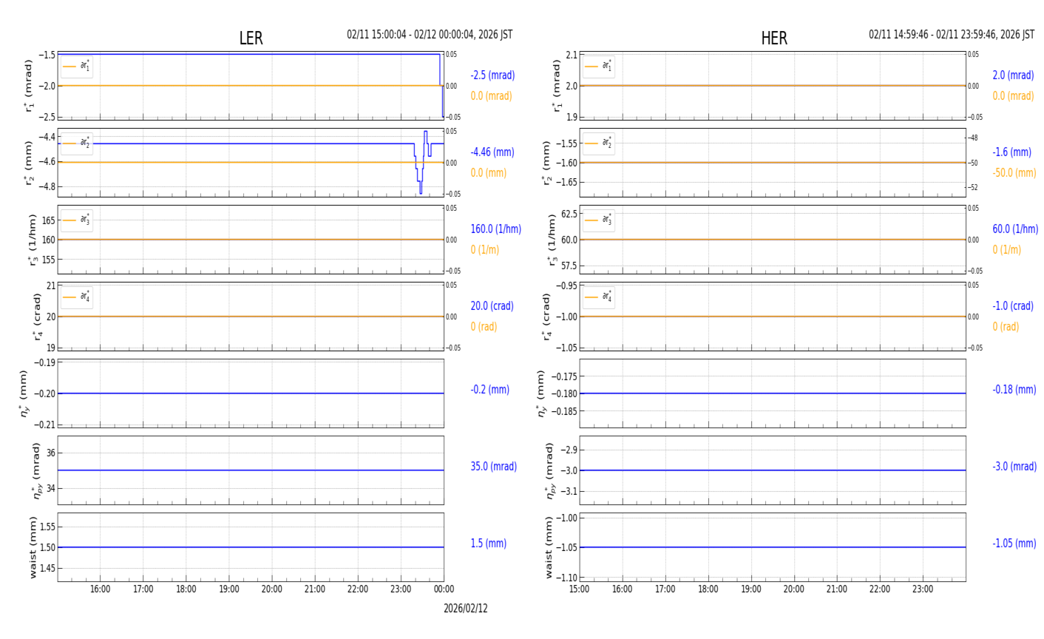The width and height of the screenshot is (1044, 639).
Task: Click the HER plot column title
Action: (x=774, y=38)
